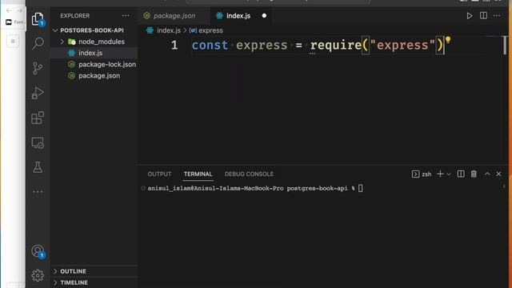Click the require keyword in code

coord(336,45)
